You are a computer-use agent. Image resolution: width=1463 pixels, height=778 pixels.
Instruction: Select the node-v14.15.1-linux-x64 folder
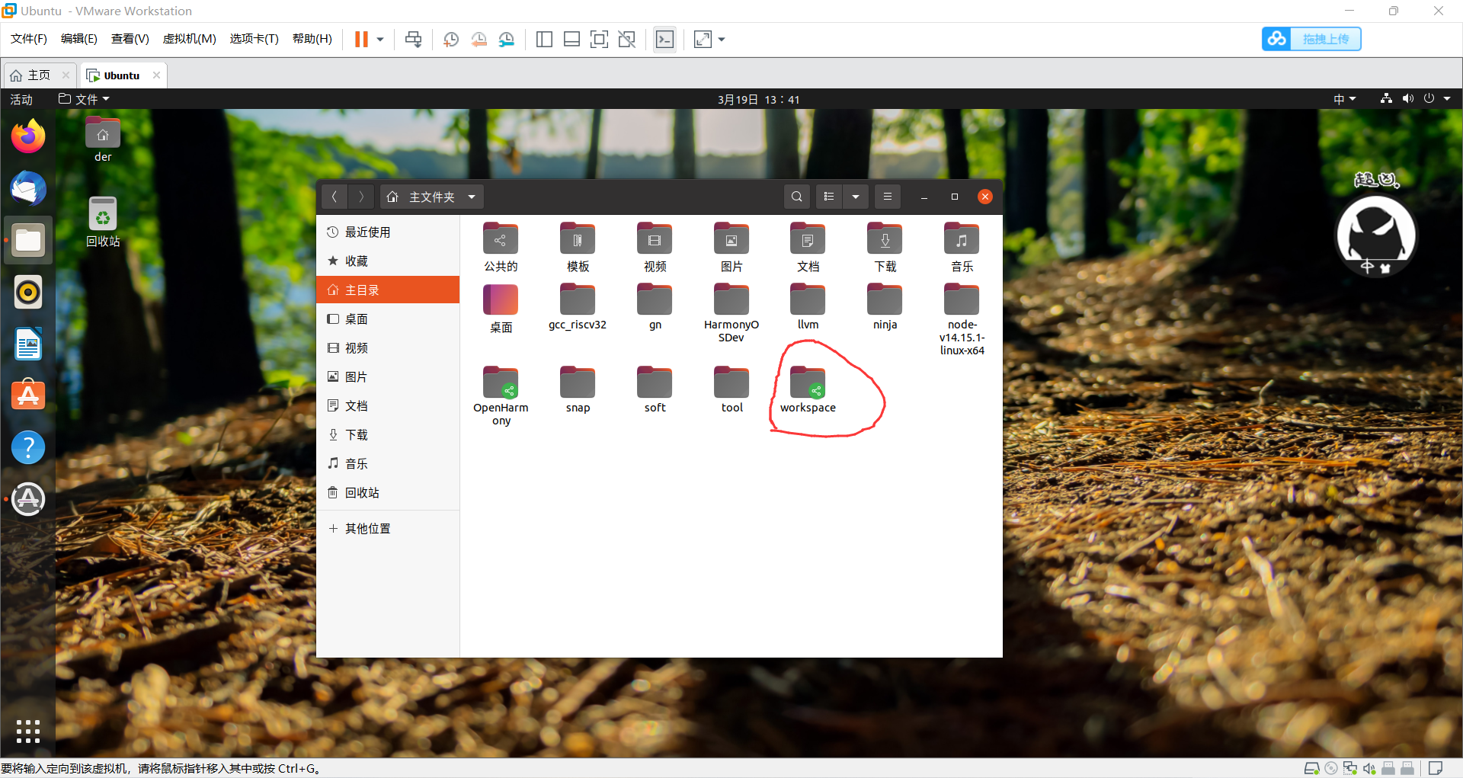pos(962,320)
